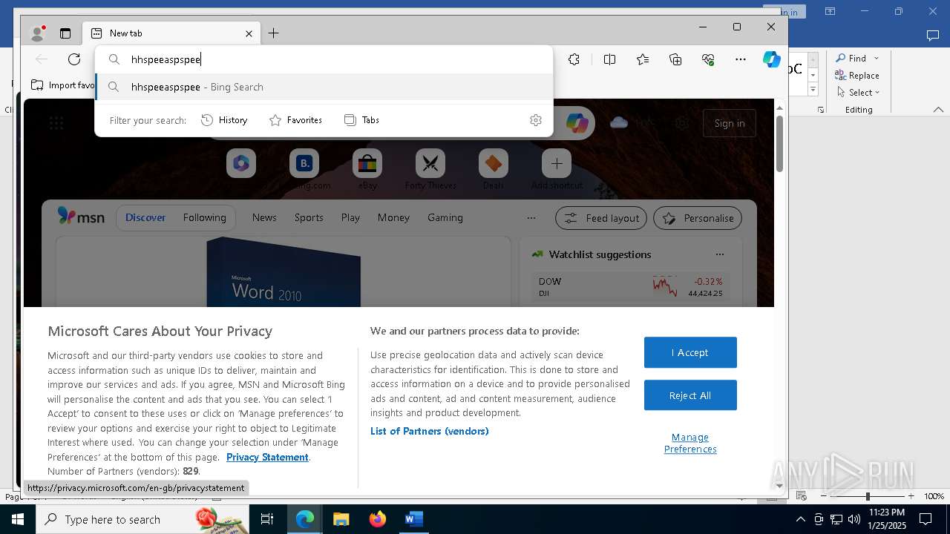Open the Copilot sidebar icon
Screen dimensions: 950x534
[x=772, y=59]
